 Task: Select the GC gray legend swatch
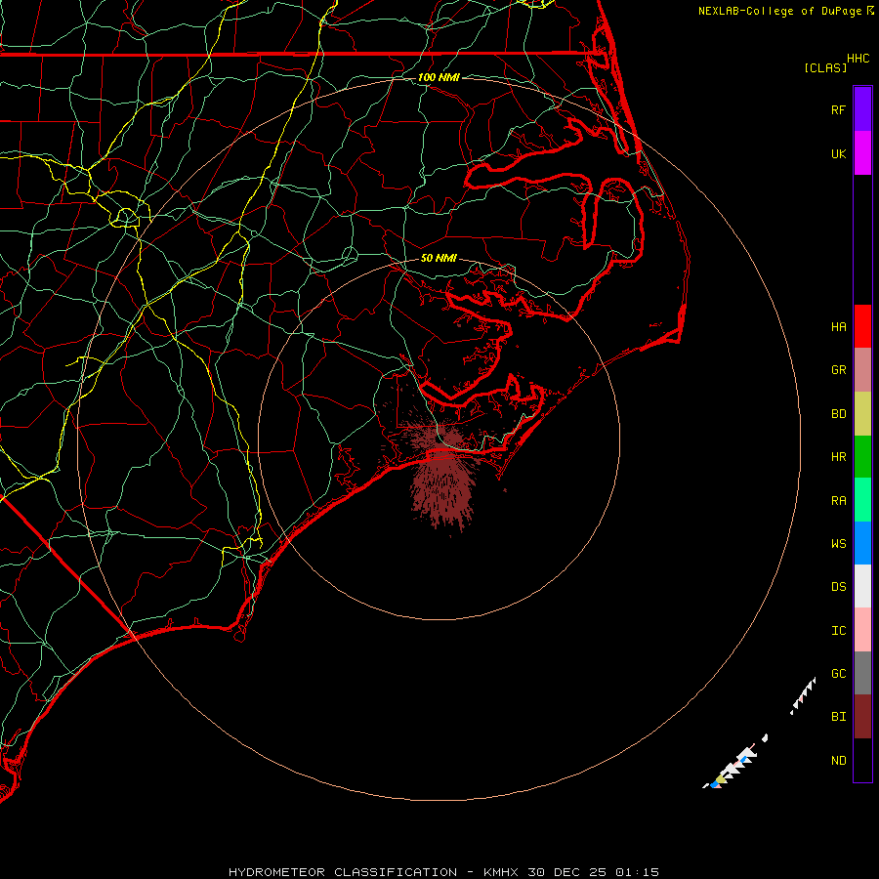(862, 673)
